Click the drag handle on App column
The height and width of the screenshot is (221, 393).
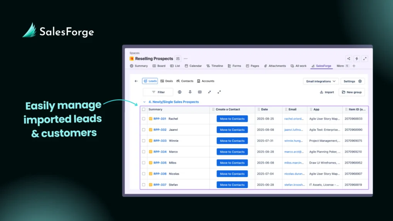click(311, 109)
